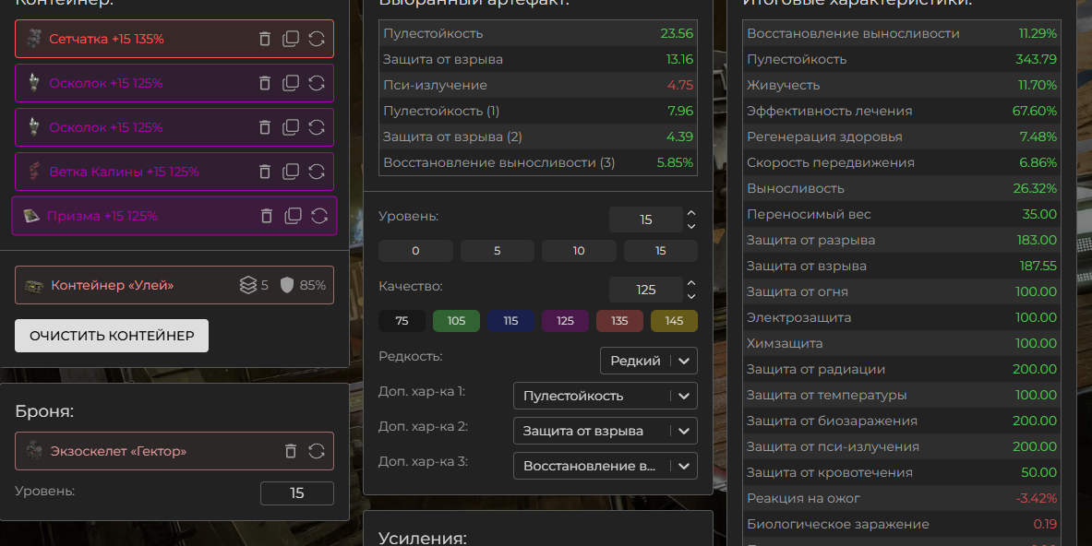Choose quality 125 purple swatch

[565, 321]
